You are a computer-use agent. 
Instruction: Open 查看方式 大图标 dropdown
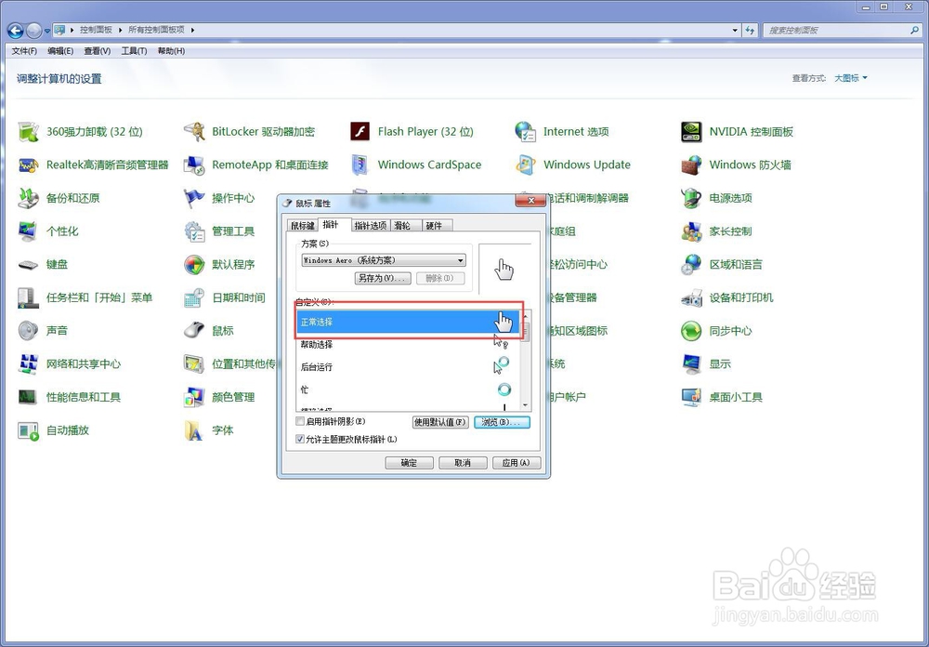(851, 78)
